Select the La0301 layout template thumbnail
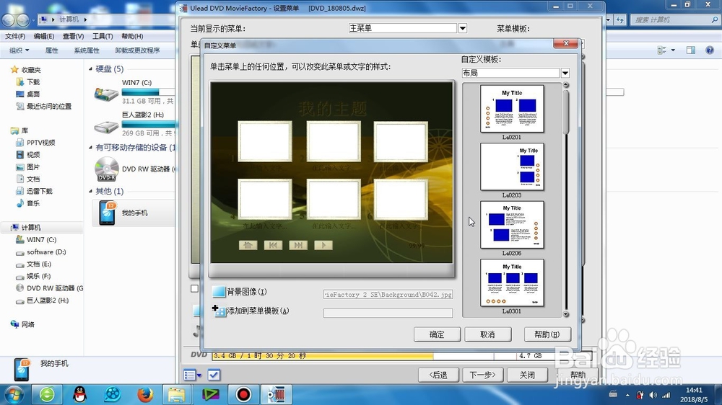This screenshot has width=722, height=405. click(512, 282)
